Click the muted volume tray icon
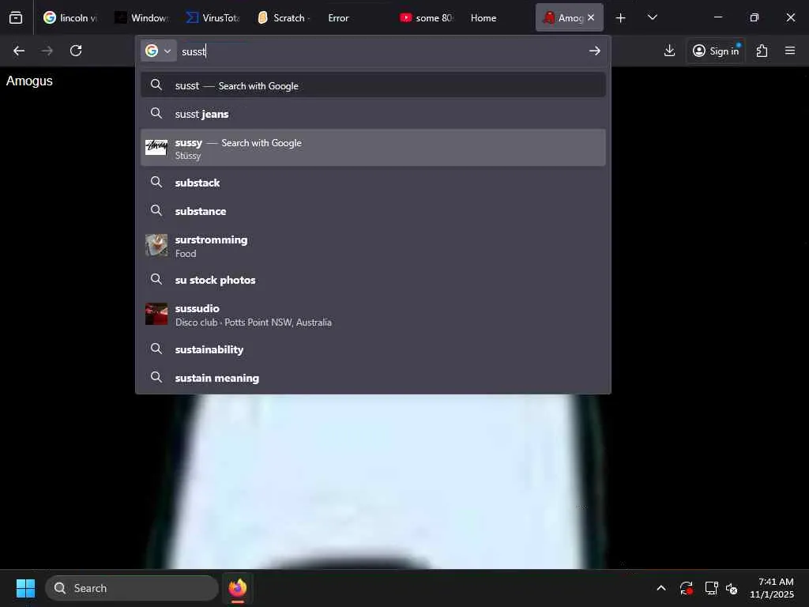 732,588
